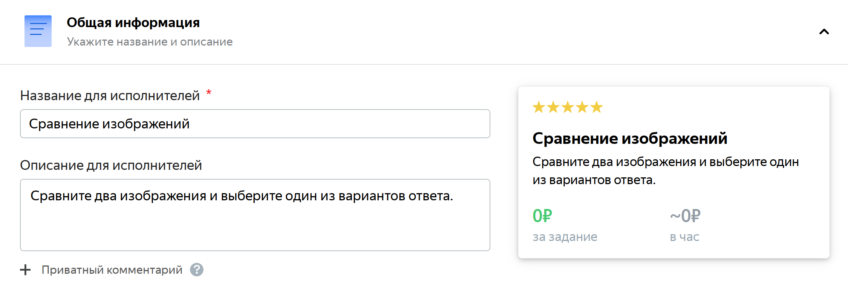Click the Укажите название и описание subtitle
848x305 pixels.
150,42
